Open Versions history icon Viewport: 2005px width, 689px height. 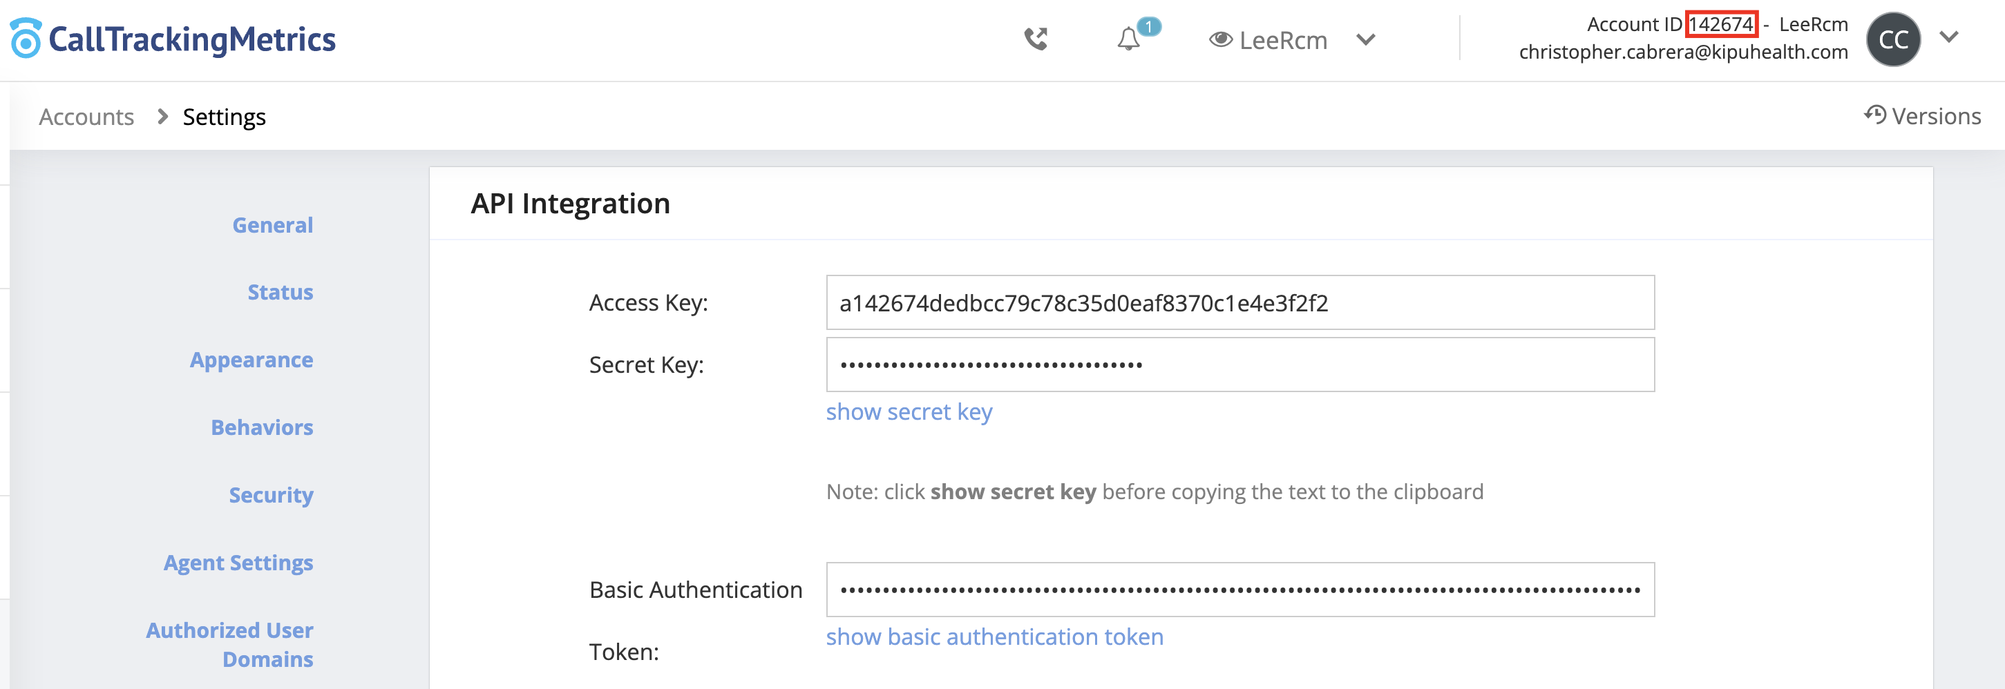[x=1875, y=115]
